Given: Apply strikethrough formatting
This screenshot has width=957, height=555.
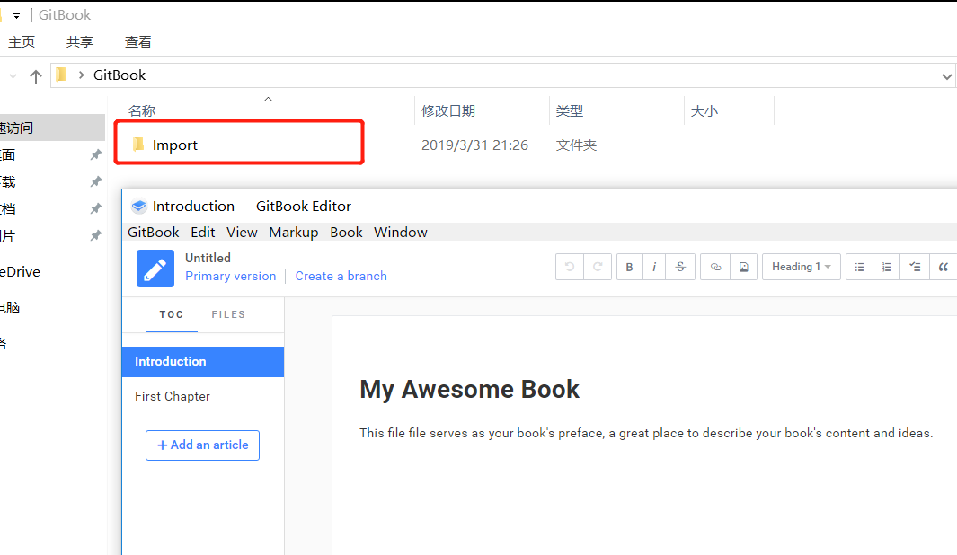Looking at the screenshot, I should (x=680, y=267).
